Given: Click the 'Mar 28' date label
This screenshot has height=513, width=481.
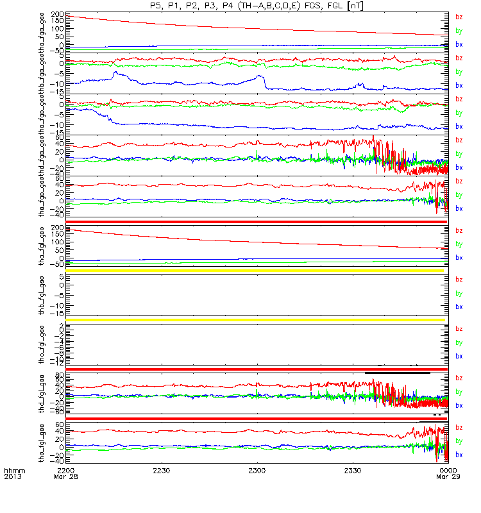Looking at the screenshot, I should (x=66, y=476).
